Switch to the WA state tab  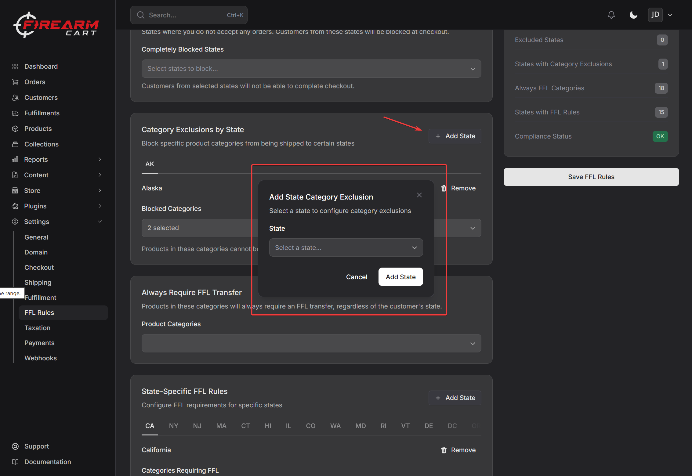click(335, 426)
